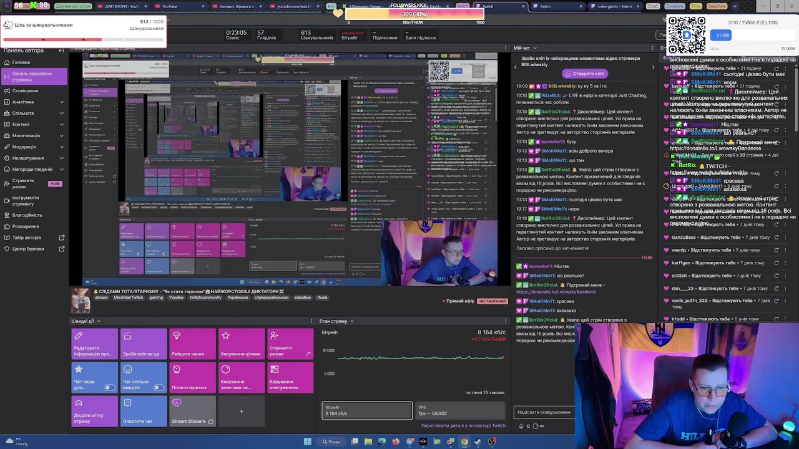The width and height of the screenshot is (799, 449).
Task: Select the Бітрейт stat card
Action: click(367, 410)
